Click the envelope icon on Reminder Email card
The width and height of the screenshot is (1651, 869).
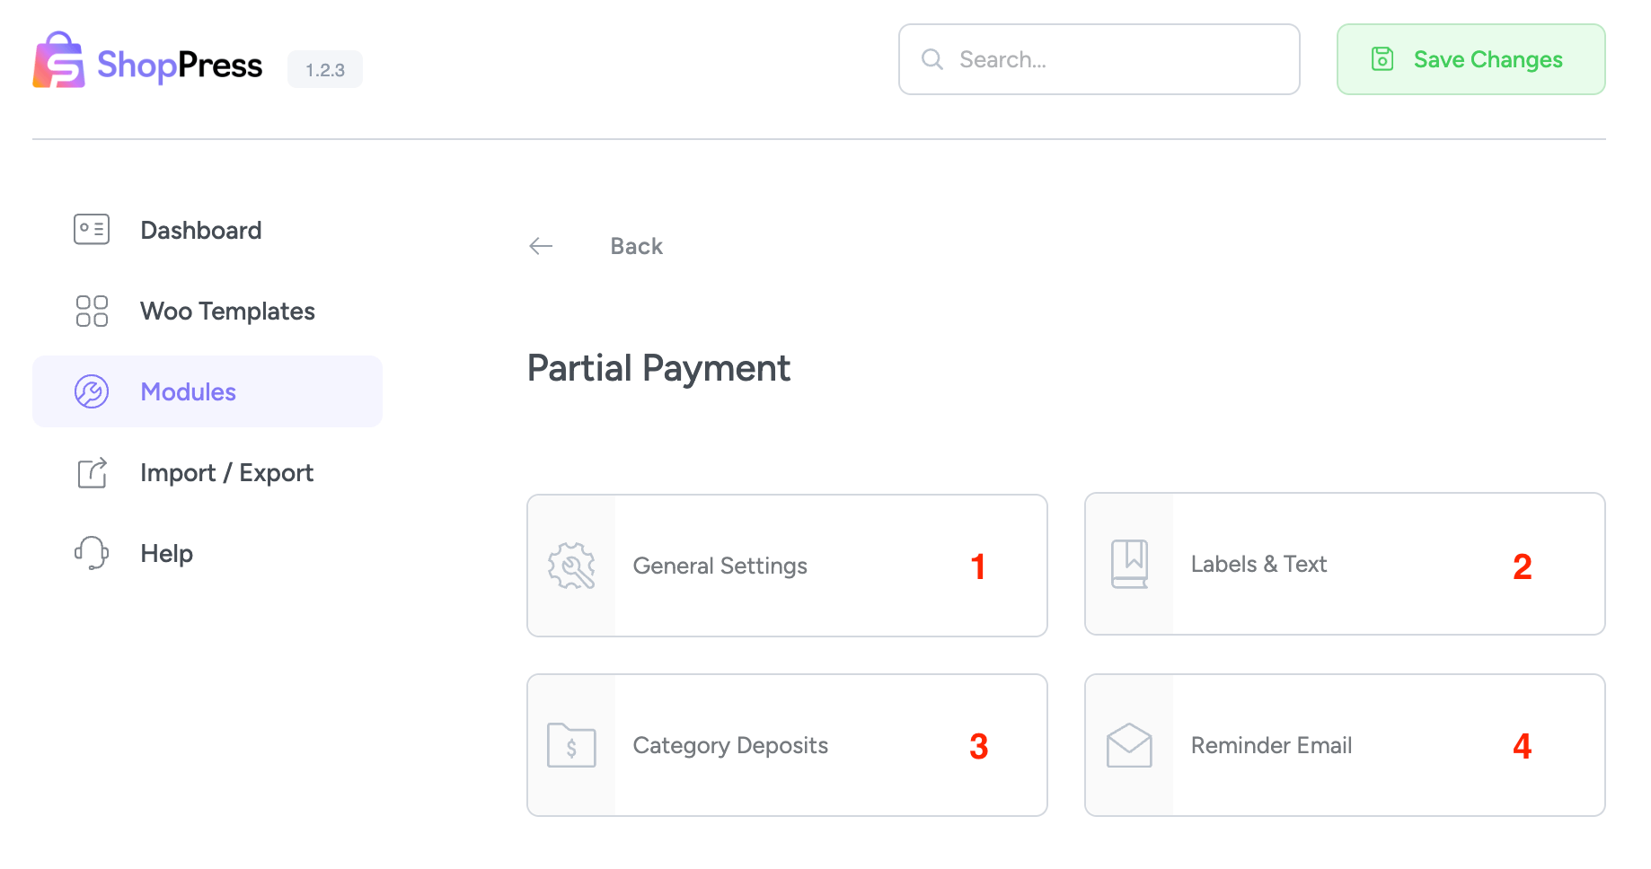pyautogui.click(x=1129, y=745)
